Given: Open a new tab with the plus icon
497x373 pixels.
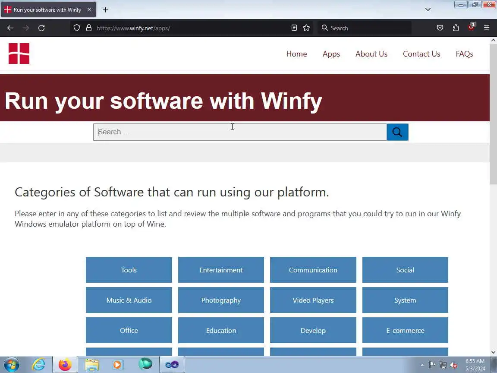Looking at the screenshot, I should (x=106, y=10).
